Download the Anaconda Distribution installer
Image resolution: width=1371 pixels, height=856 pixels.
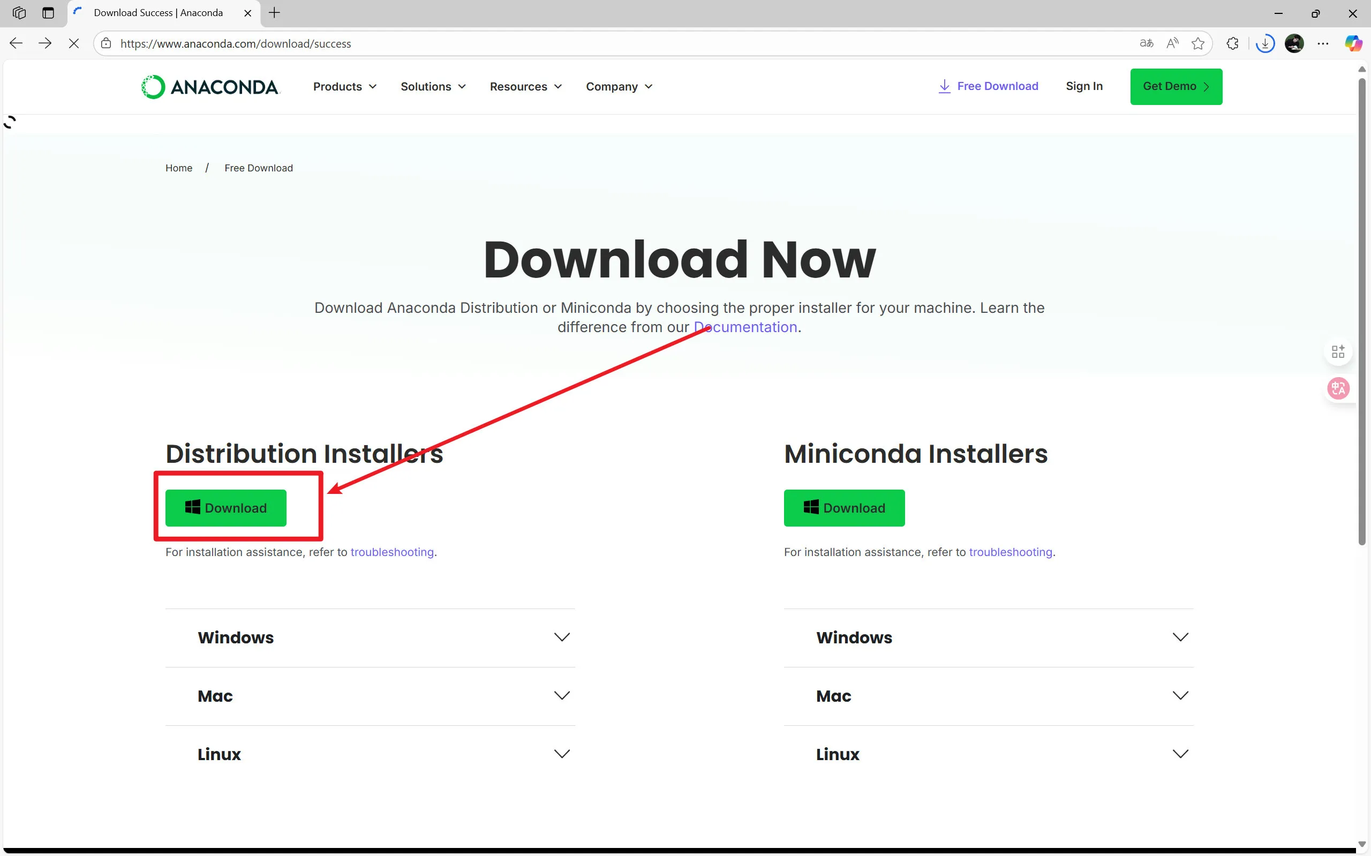226,508
